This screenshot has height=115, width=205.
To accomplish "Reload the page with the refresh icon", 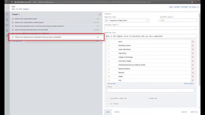I will 12,2.
